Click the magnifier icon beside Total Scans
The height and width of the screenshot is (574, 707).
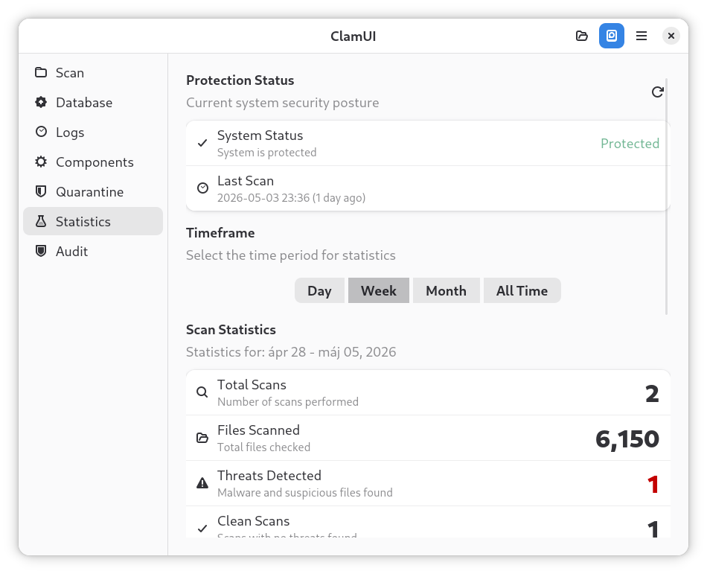pyautogui.click(x=202, y=392)
